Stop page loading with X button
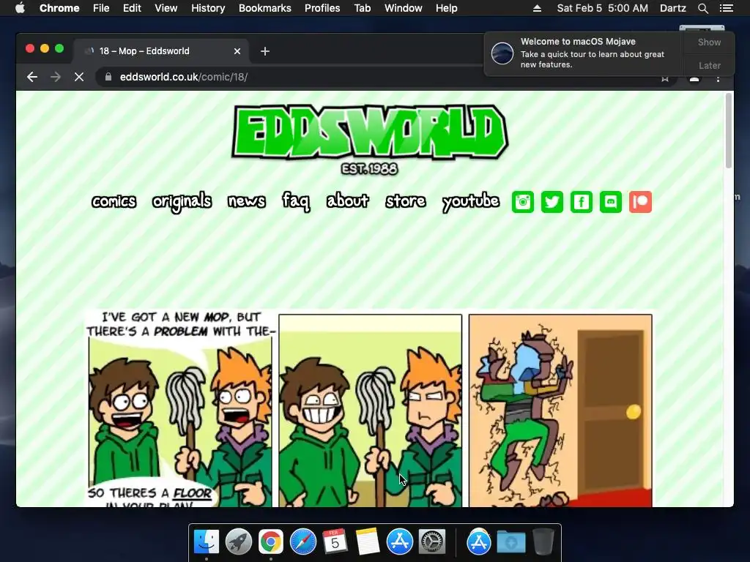 coord(79,77)
